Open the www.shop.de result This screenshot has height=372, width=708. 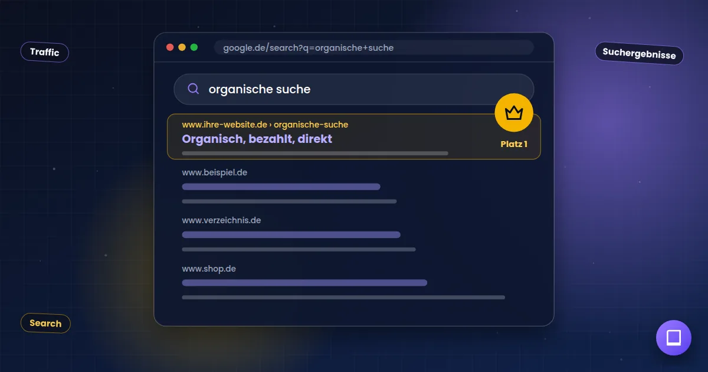[x=209, y=269]
